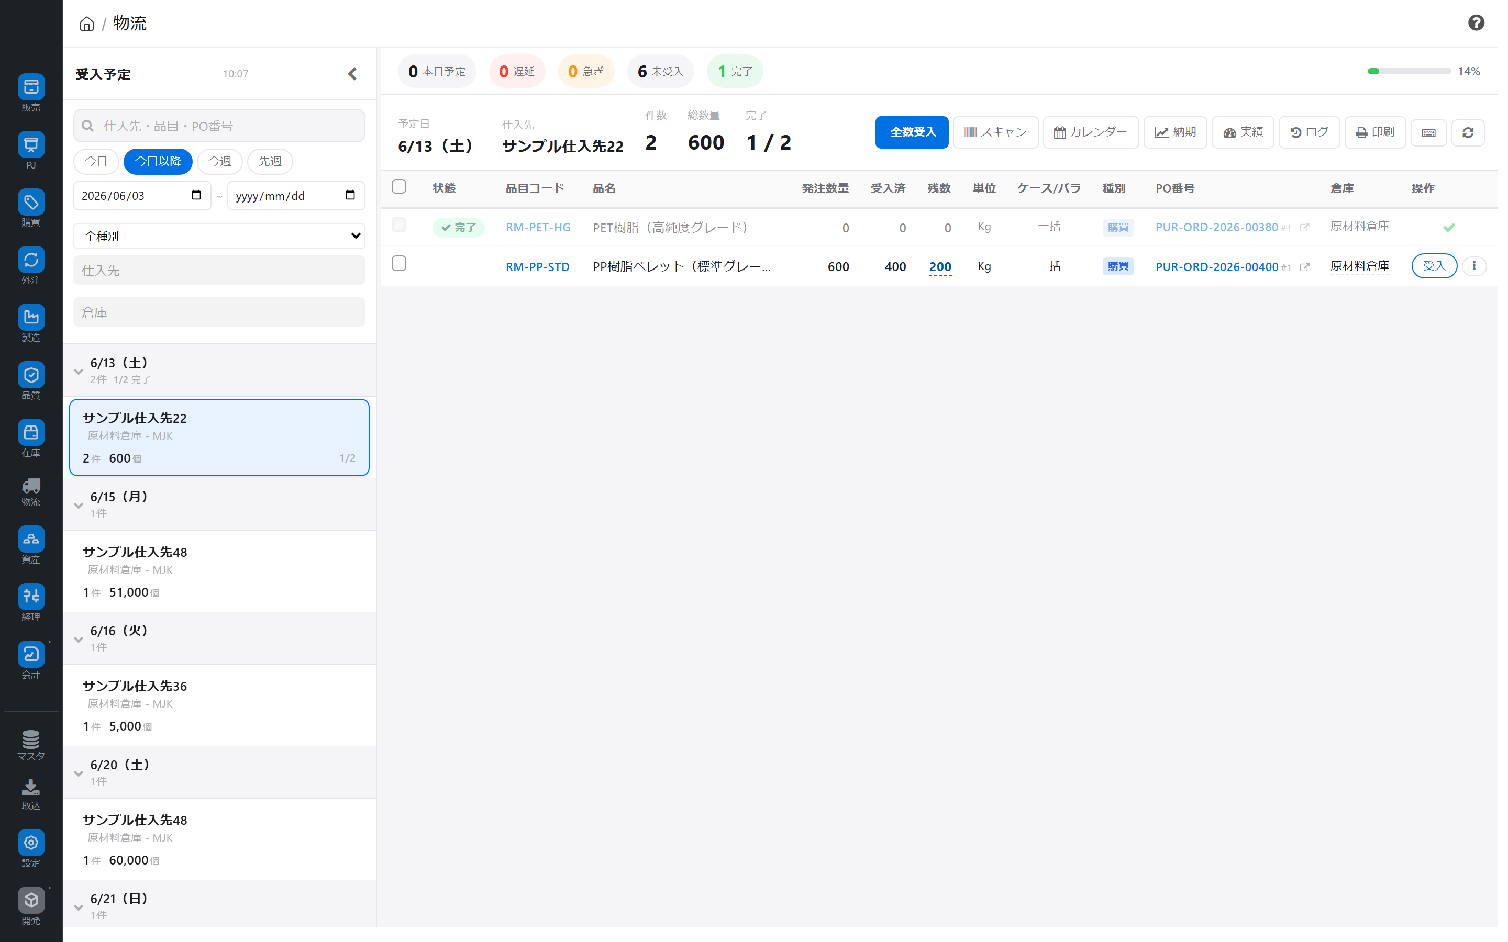
Task: Open the 納期 button
Action: coord(1175,132)
